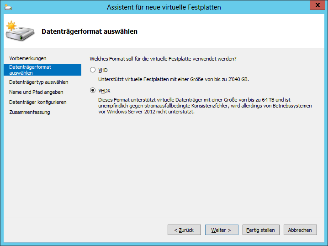Open the Vorbemerkungen step
Screen dimensions: 328x246
(28, 58)
